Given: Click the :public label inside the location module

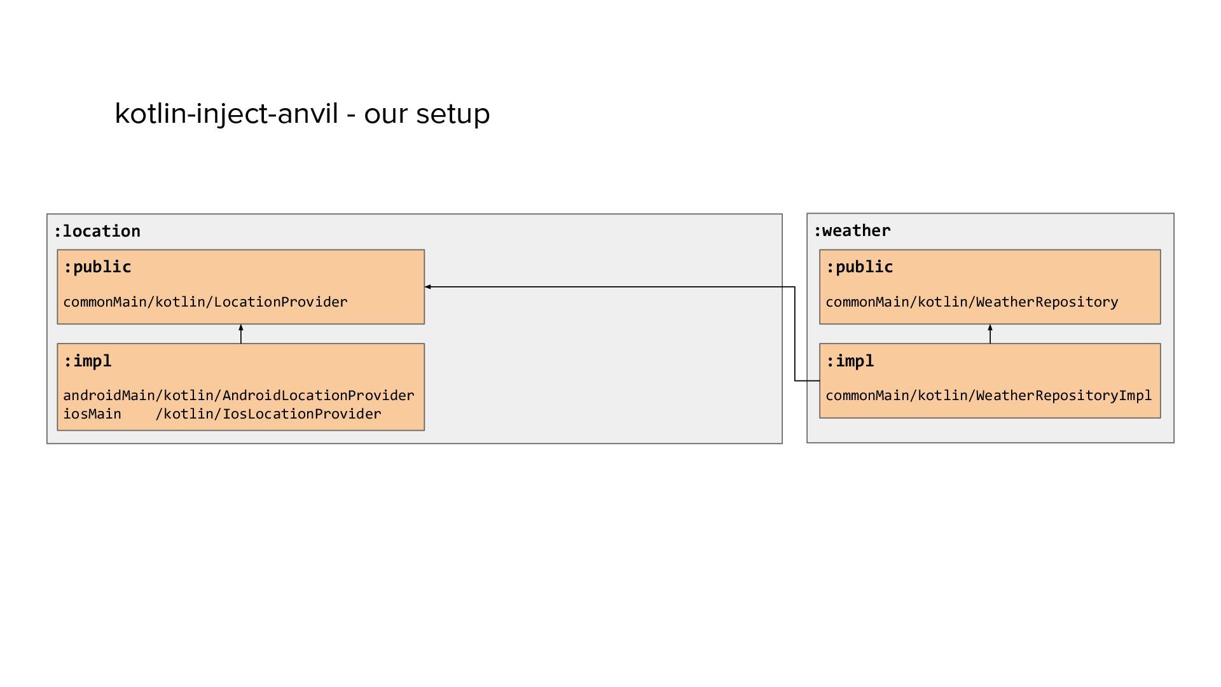Looking at the screenshot, I should 97,267.
